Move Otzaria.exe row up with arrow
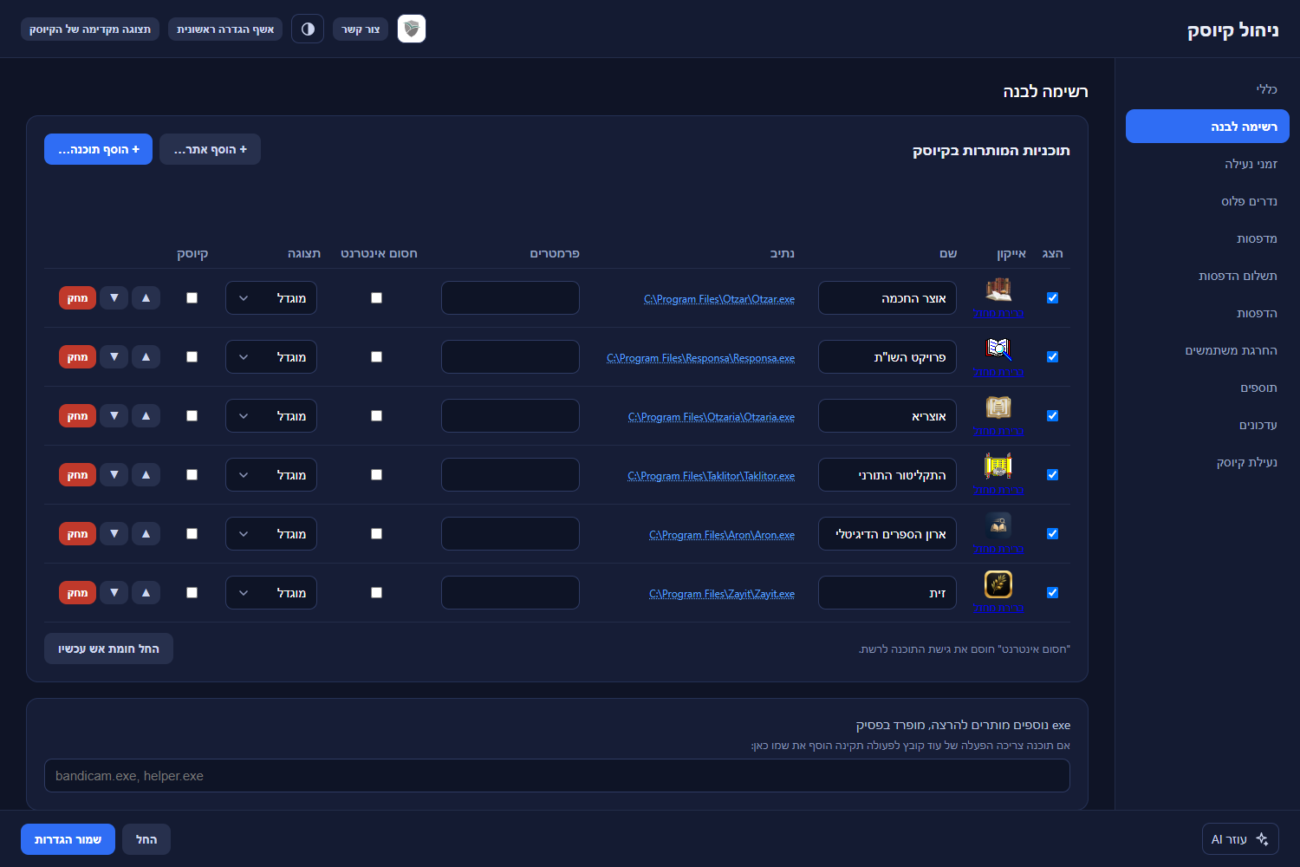 146,416
